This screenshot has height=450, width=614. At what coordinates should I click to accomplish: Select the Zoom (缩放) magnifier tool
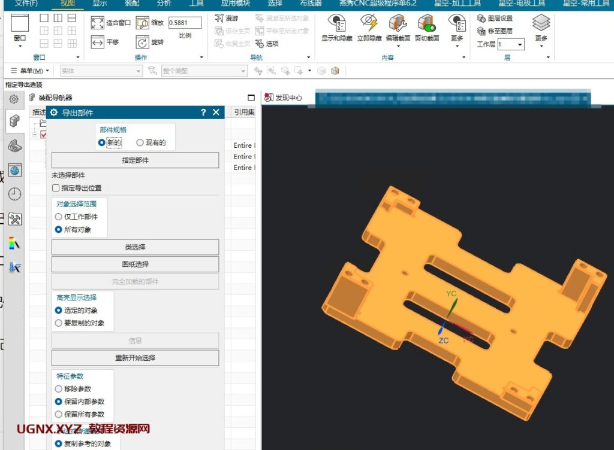(142, 23)
